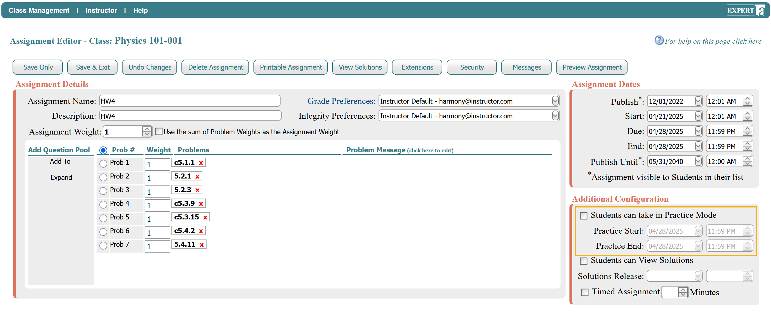771x313 pixels.
Task: Open the Class Management menu
Action: (39, 11)
